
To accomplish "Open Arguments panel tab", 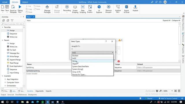I will coord(39,91).
